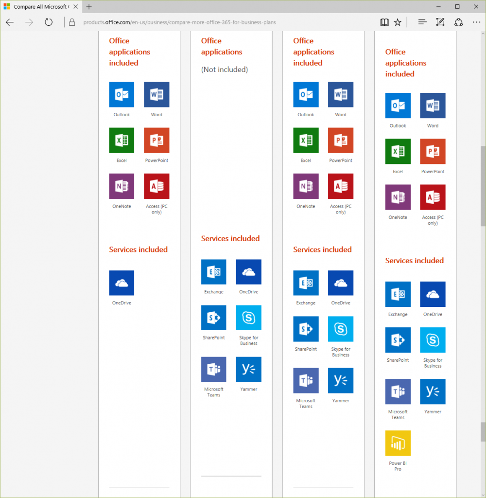Click the OneDrive icon in the third plan column
Image resolution: width=486 pixels, height=498 pixels.
(x=341, y=283)
